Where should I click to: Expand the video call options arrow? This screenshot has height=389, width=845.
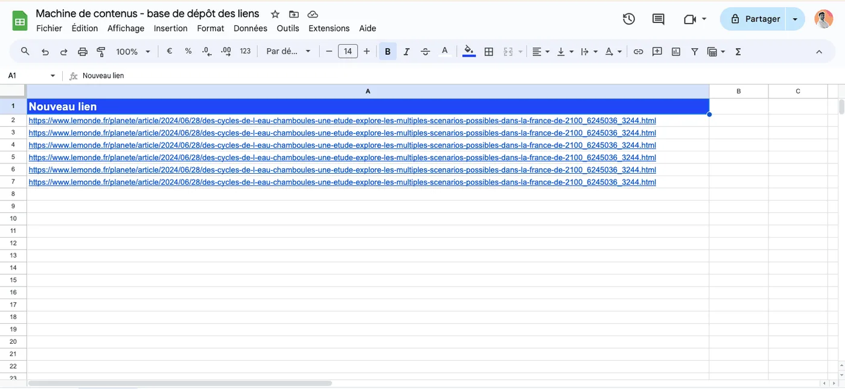coord(704,19)
